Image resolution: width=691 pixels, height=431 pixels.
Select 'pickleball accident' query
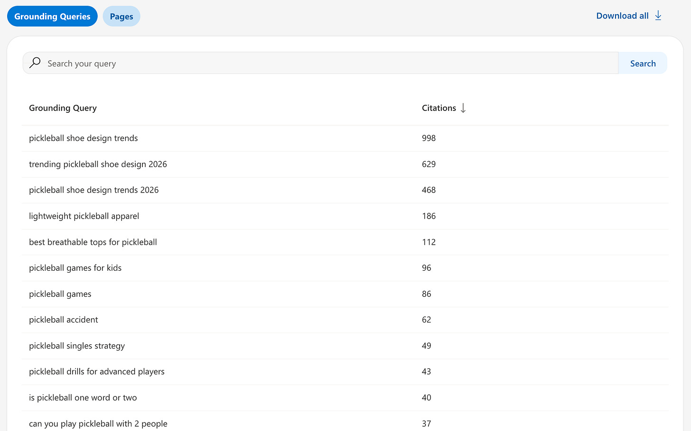pyautogui.click(x=63, y=320)
